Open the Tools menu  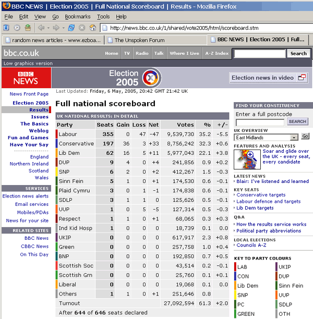103,17
